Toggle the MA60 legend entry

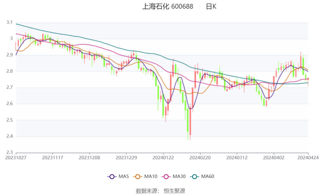(x=202, y=176)
